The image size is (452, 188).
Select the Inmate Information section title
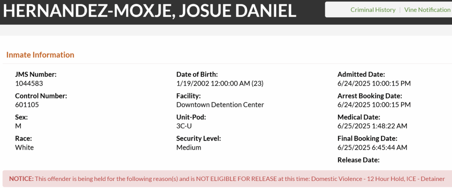pos(40,55)
